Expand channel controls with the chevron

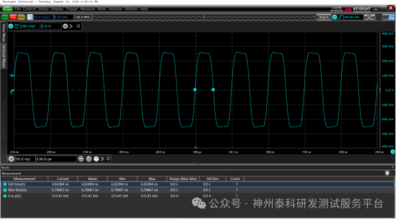coord(71,26)
